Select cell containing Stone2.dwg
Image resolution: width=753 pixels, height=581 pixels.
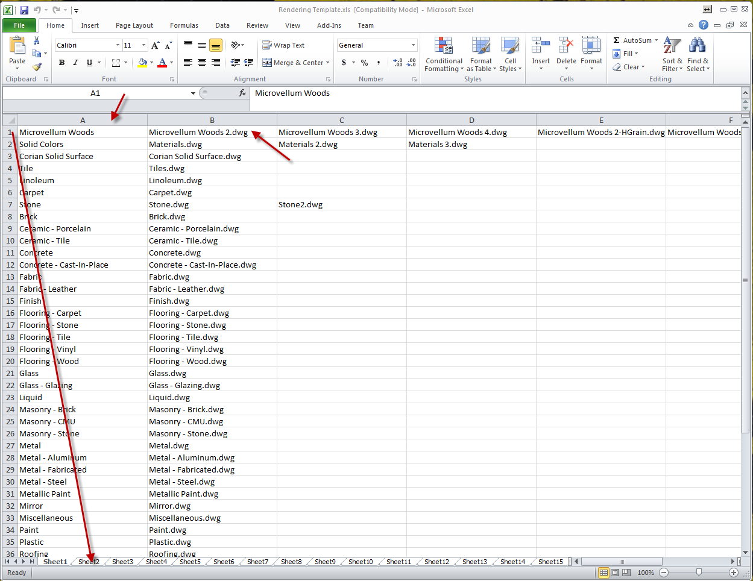coord(342,204)
